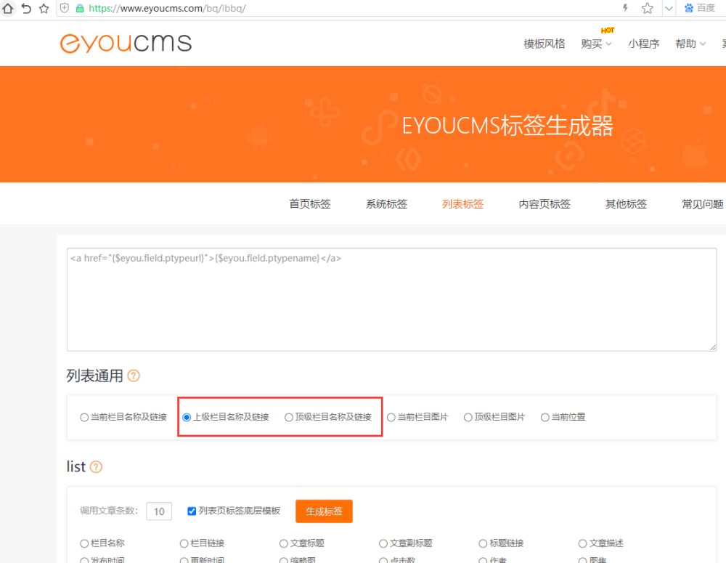
Task: Click the 调用文章条数 number field
Action: tap(159, 511)
